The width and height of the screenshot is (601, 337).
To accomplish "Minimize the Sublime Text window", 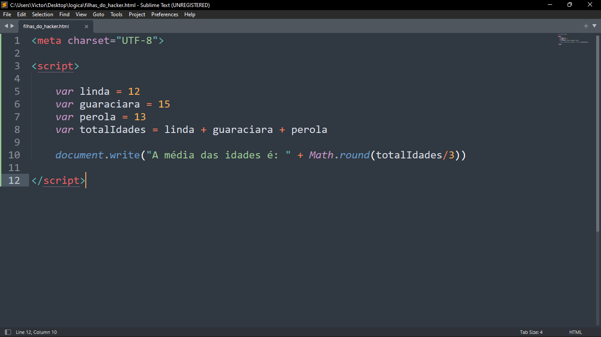I will click(550, 5).
